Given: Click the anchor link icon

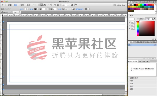Looking at the screenshot, I should (73, 9).
